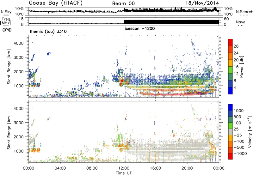Click the CPID change marker at icescan start
The height and width of the screenshot is (175, 253).
[124, 30]
